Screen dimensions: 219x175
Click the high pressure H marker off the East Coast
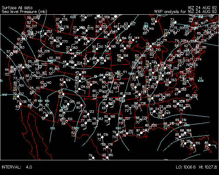[200, 78]
